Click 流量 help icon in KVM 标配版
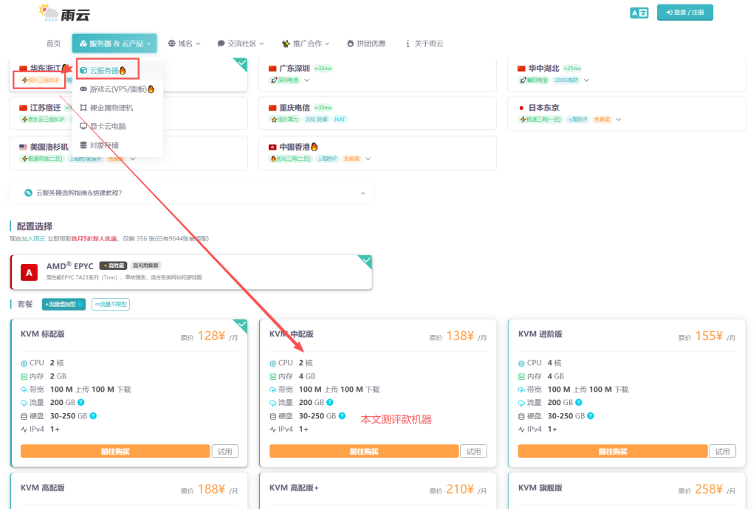Screen dimensions: 756x509 tap(81, 403)
